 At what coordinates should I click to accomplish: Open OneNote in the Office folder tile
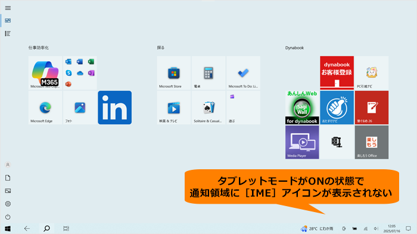tap(91, 73)
